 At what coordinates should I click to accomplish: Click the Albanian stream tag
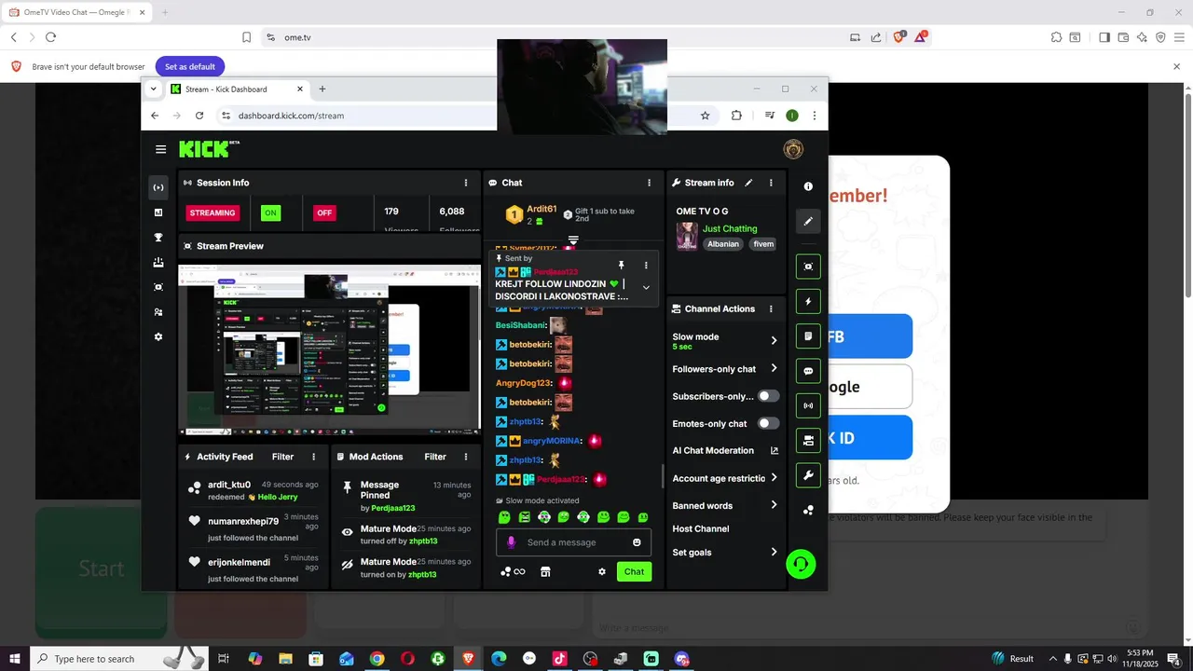[x=723, y=244]
